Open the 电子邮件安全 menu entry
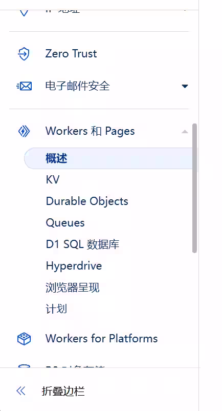222x411 pixels. coord(77,86)
